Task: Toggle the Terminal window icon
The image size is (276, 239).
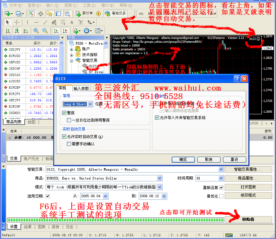Action: click(58, 14)
